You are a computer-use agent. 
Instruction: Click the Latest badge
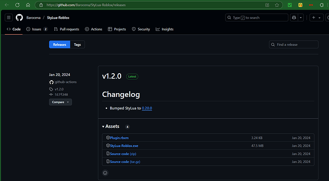(132, 76)
